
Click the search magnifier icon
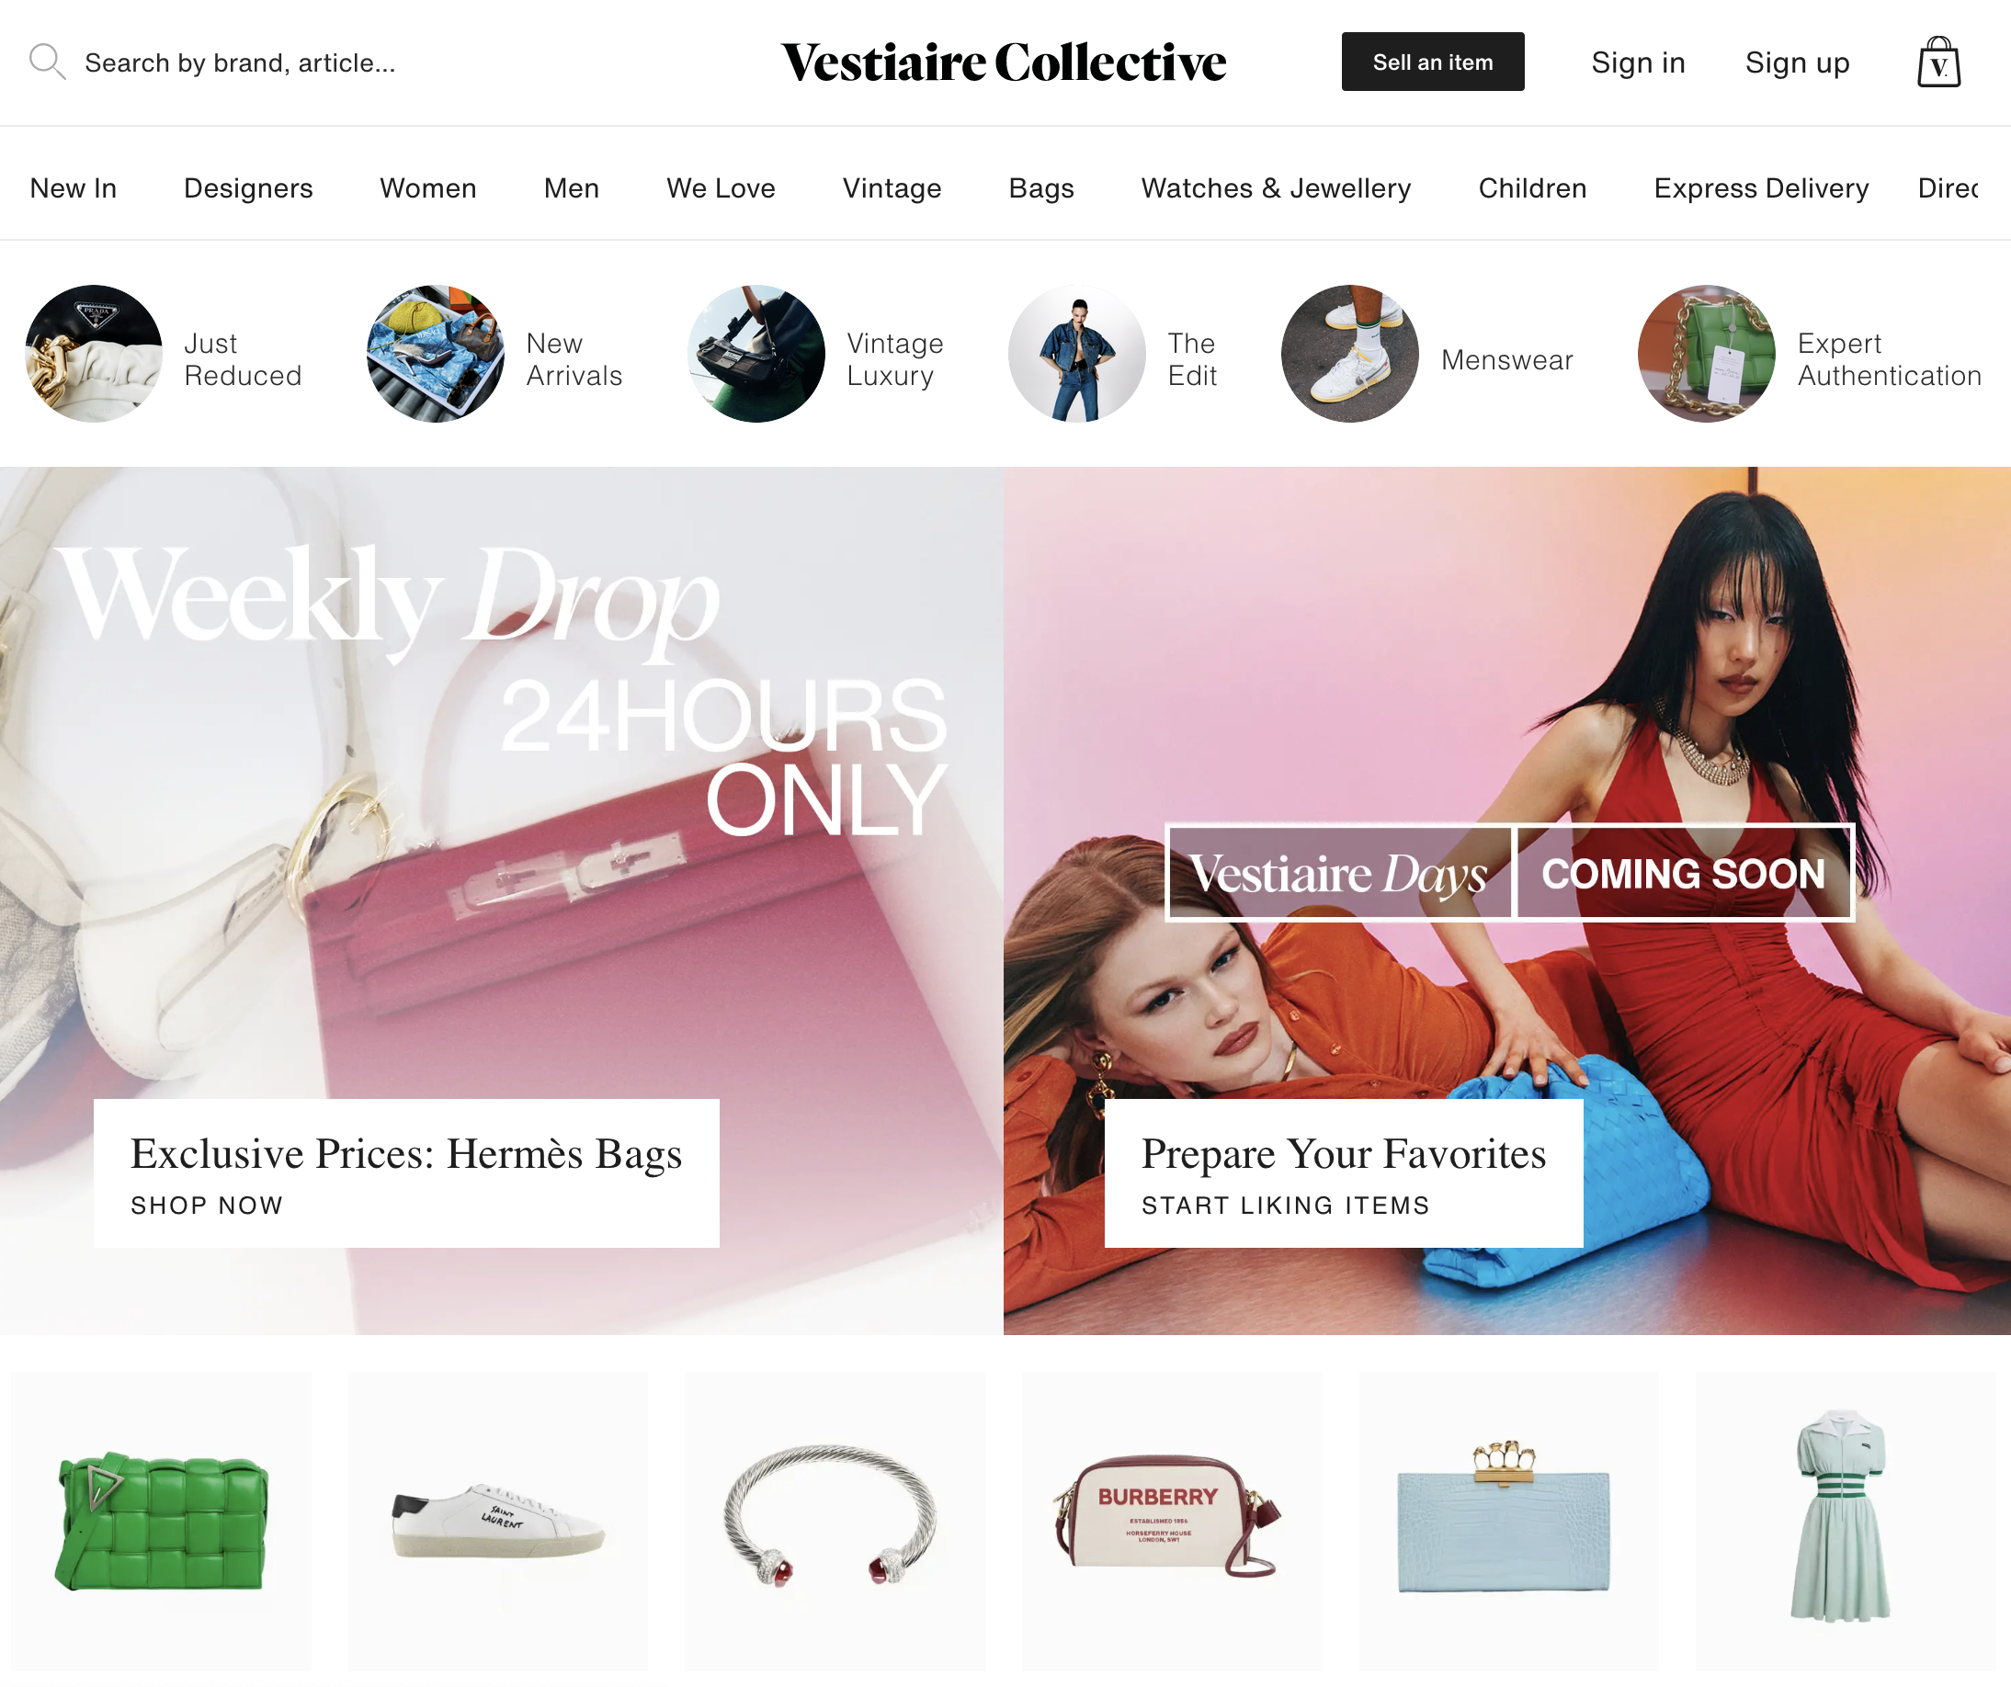[47, 62]
